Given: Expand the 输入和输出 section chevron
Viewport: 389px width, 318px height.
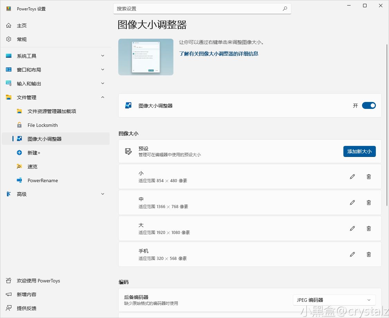Looking at the screenshot, I should [103, 83].
